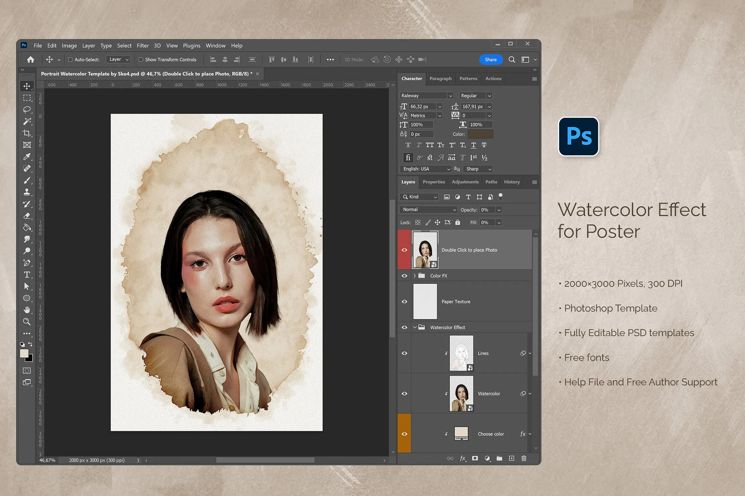Click the Paper Texture layer thumbnail

(x=425, y=302)
